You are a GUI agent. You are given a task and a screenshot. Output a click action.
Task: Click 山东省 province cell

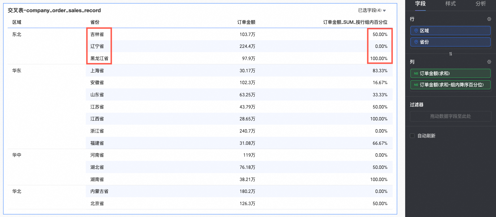point(97,95)
